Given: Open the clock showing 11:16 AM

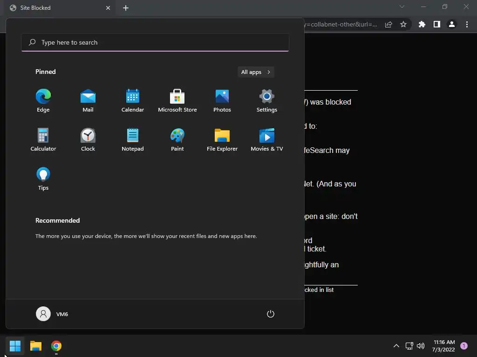Looking at the screenshot, I should tap(443, 346).
